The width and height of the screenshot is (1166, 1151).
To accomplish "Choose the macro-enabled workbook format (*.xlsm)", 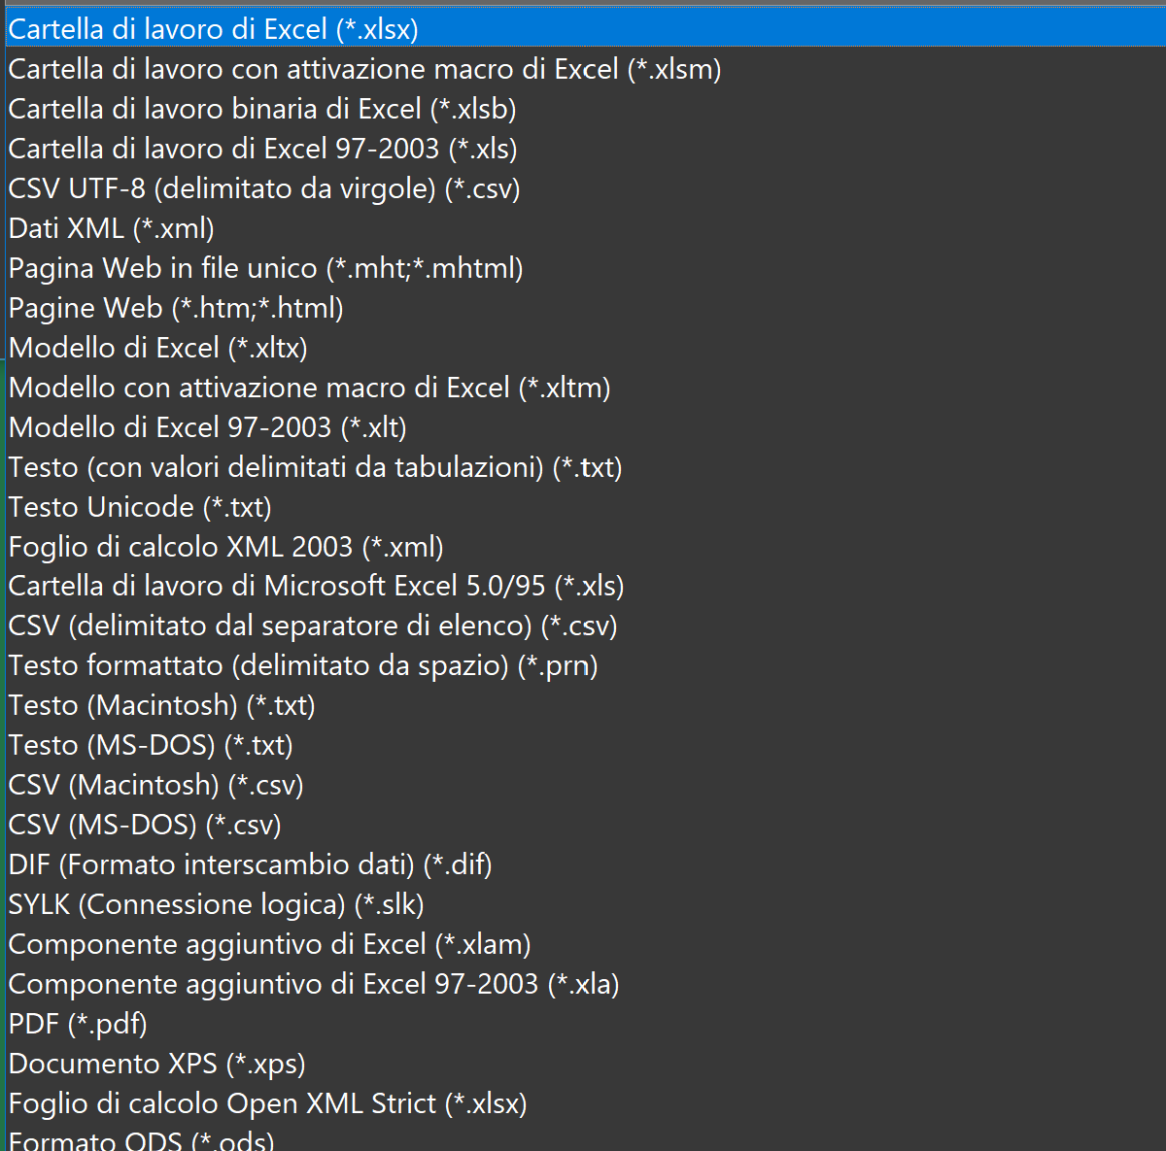I will click(585, 69).
